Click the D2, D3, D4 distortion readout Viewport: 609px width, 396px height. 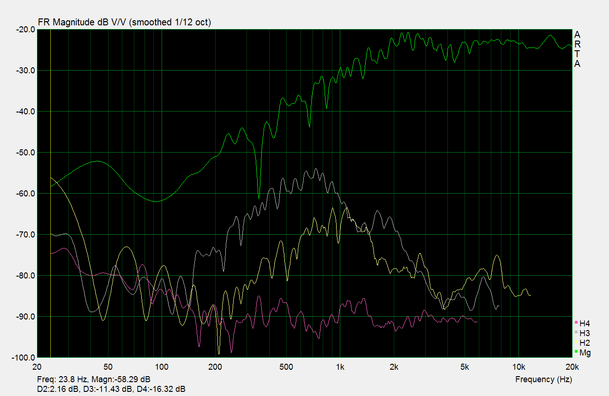tap(111, 390)
